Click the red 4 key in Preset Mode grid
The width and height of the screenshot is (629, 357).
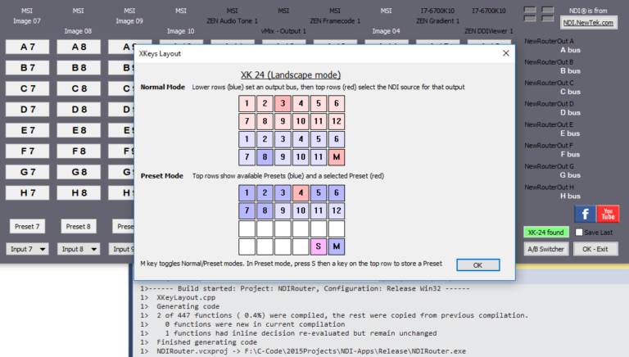tap(300, 193)
